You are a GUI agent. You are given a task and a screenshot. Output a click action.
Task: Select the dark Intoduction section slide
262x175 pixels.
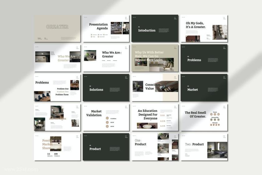click(x=155, y=28)
